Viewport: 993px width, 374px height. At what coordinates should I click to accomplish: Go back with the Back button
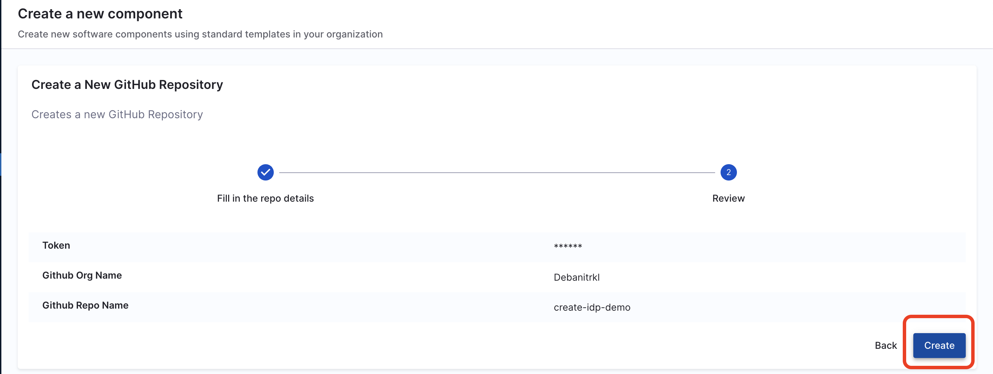[885, 345]
